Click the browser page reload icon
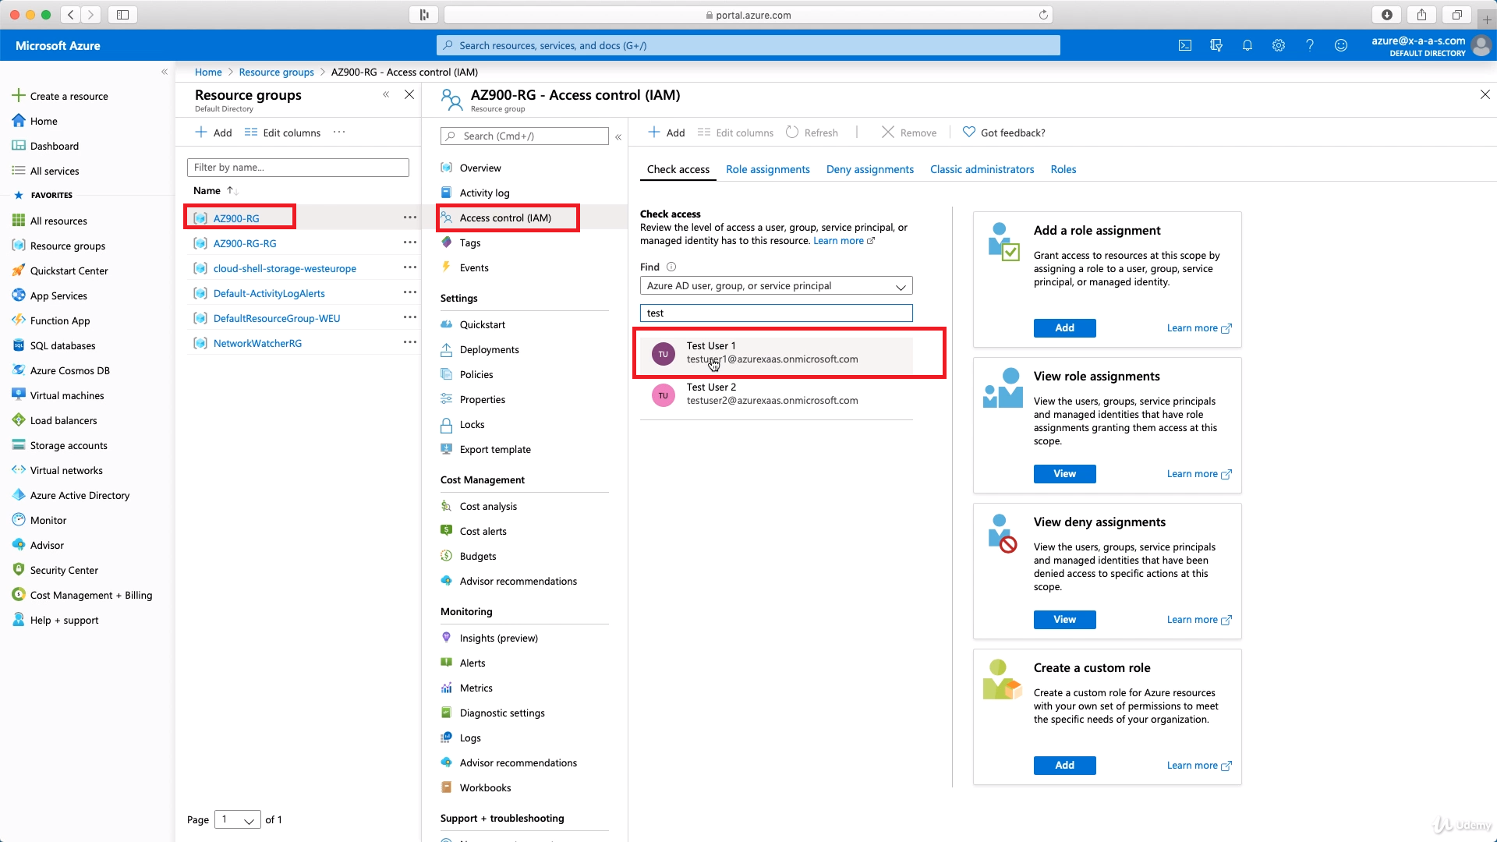This screenshot has width=1497, height=842. click(x=1043, y=15)
